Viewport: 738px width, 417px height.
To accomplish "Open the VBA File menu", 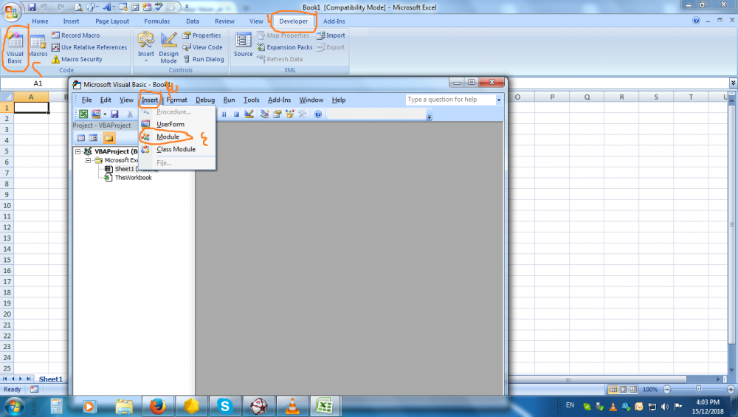I will click(x=86, y=100).
